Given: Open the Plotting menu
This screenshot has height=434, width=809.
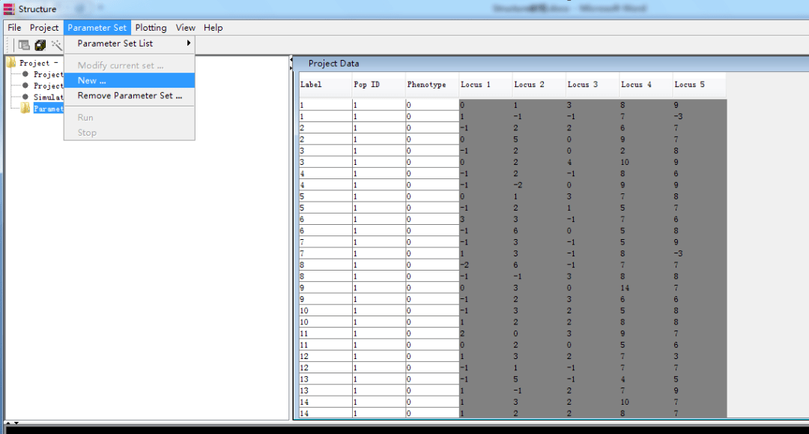Looking at the screenshot, I should click(151, 28).
